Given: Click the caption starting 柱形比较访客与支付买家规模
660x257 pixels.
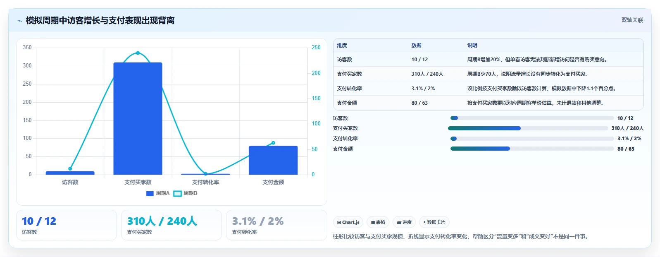Looking at the screenshot, I should click(x=461, y=237).
